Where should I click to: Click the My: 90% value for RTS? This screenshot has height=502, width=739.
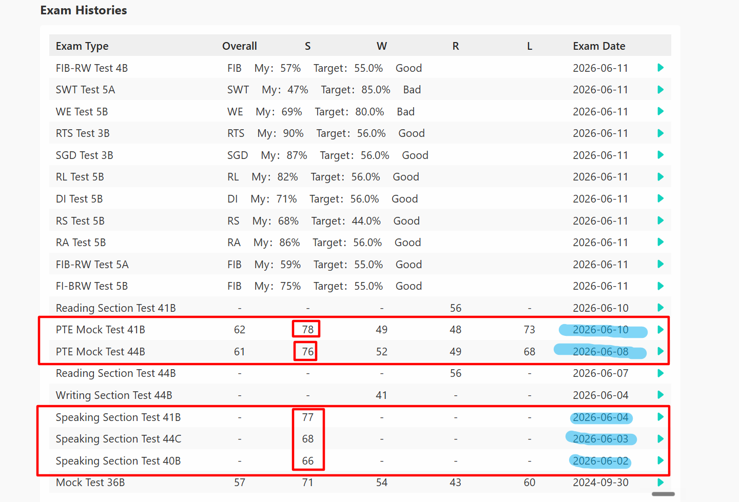(281, 133)
